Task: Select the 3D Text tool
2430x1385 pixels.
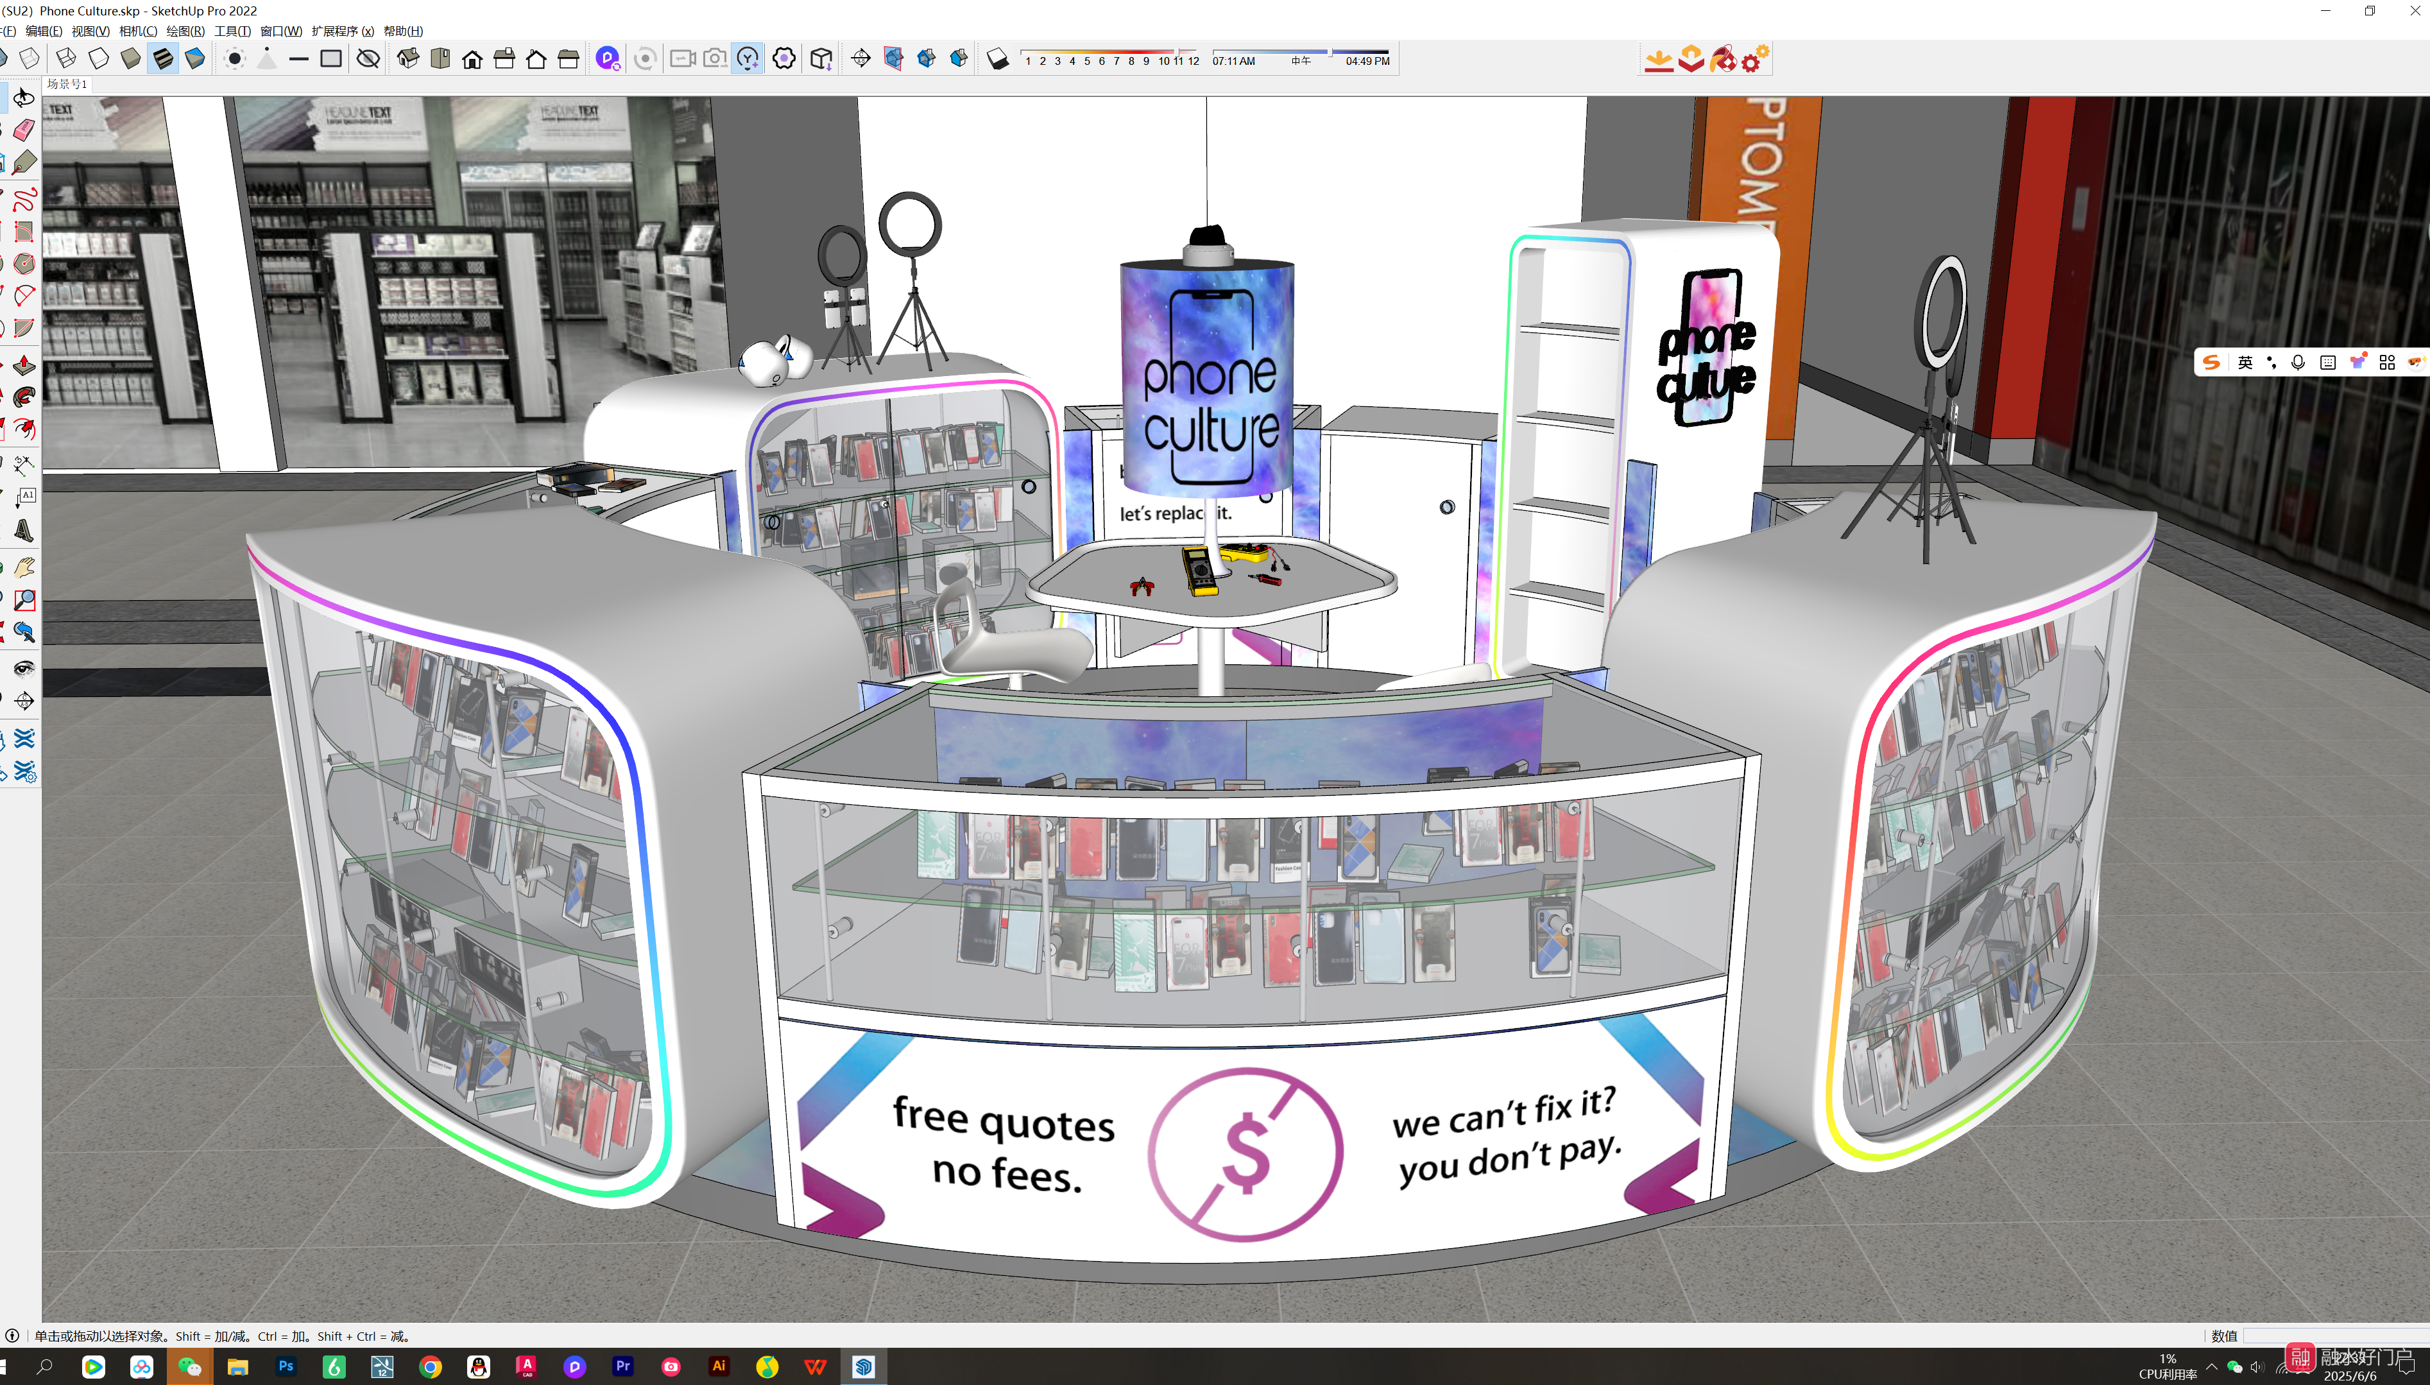Action: 24,531
